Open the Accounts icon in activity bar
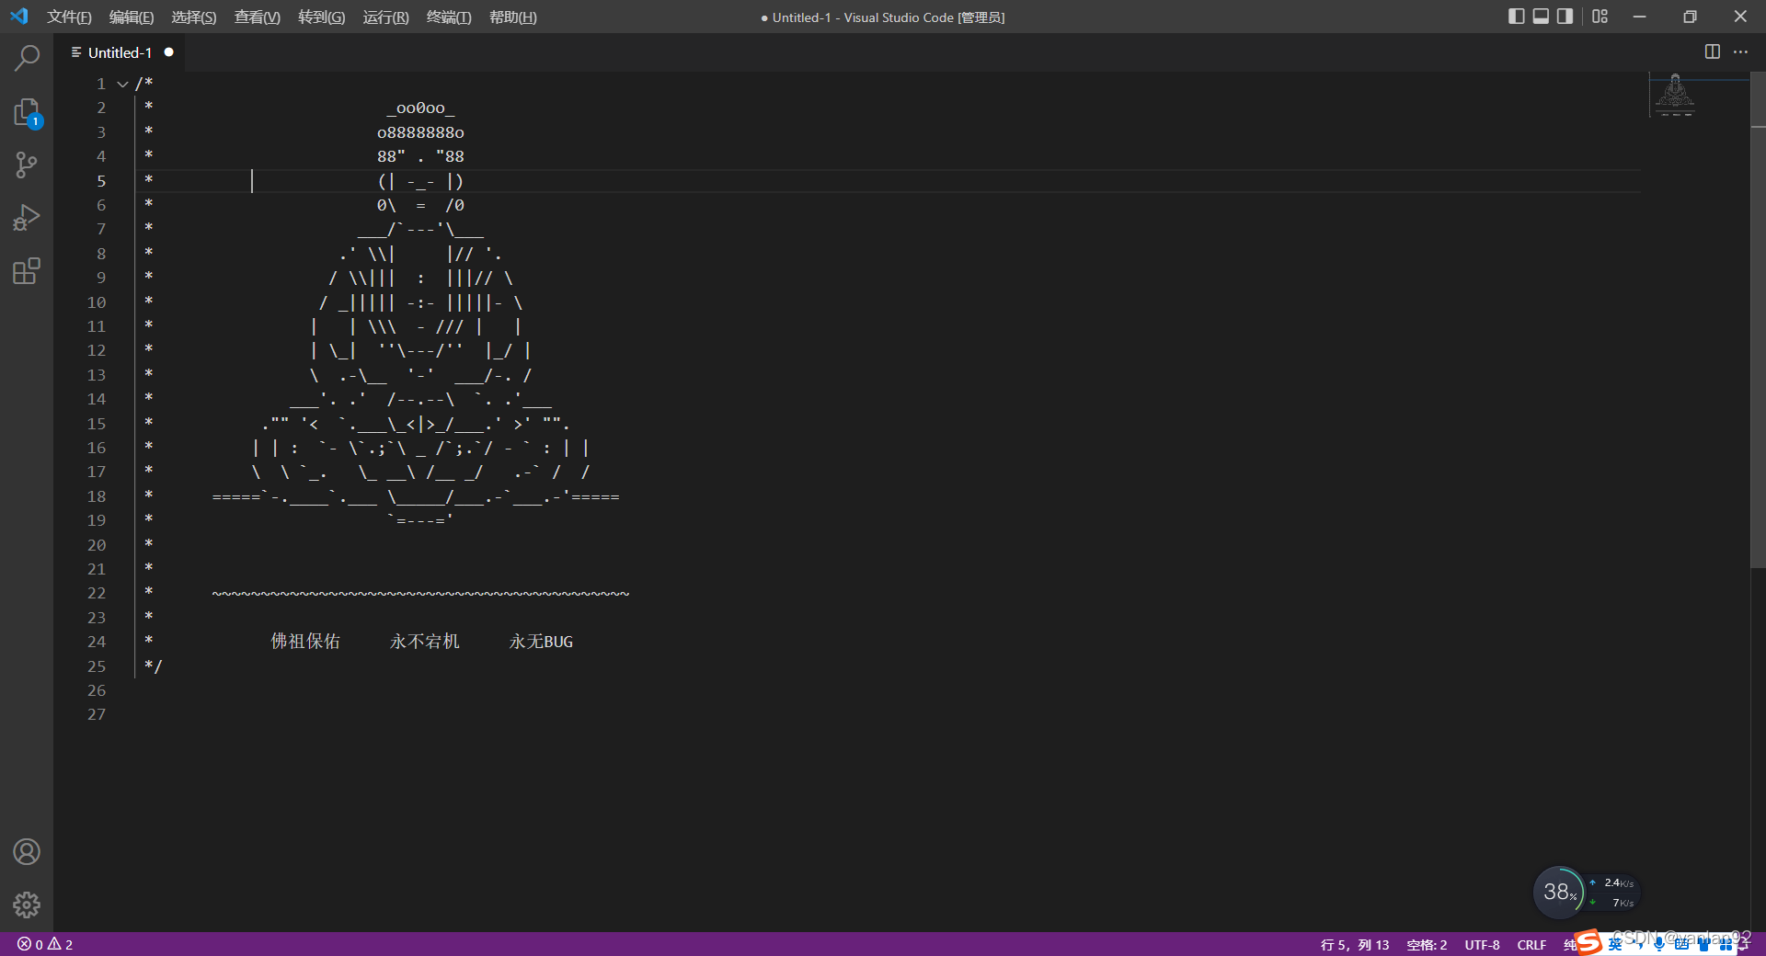This screenshot has height=956, width=1766. point(27,852)
